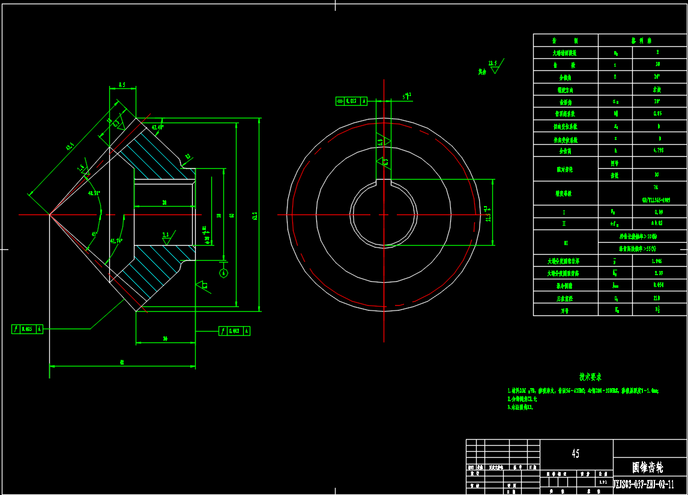Click drawing number JZJS03-037-ZHJ-02-11

(x=644, y=485)
